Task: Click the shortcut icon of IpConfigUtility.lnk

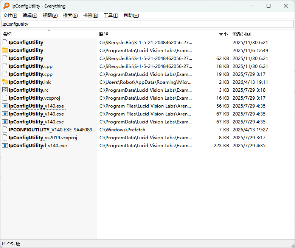Action: tap(5, 82)
